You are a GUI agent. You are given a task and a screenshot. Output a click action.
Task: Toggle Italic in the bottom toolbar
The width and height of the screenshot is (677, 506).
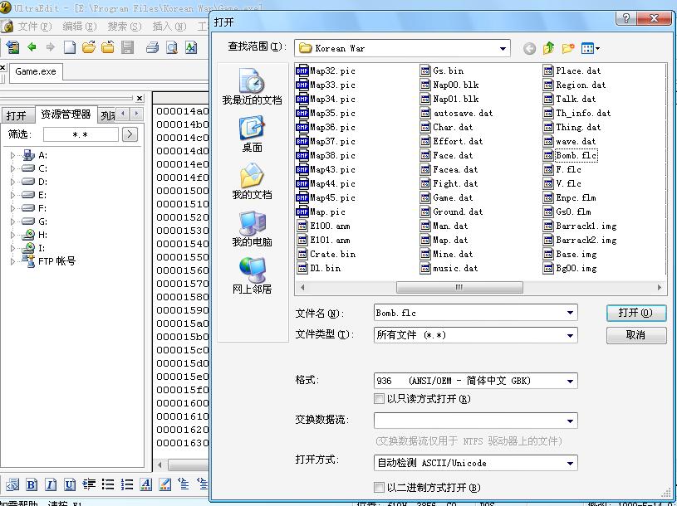51,484
